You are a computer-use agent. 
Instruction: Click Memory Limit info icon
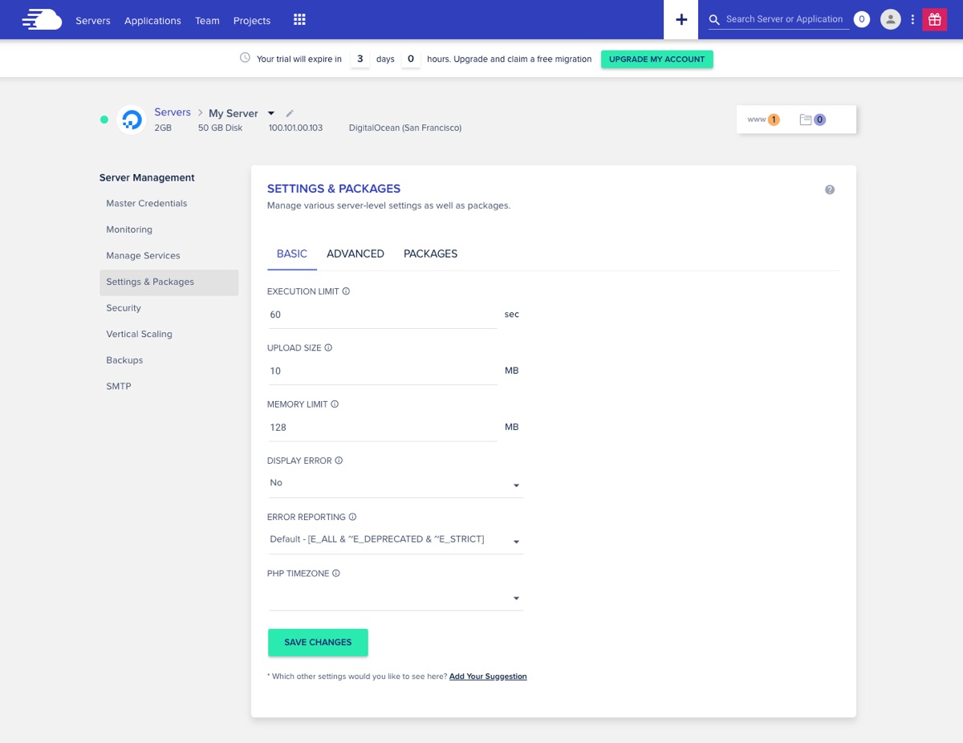335,404
